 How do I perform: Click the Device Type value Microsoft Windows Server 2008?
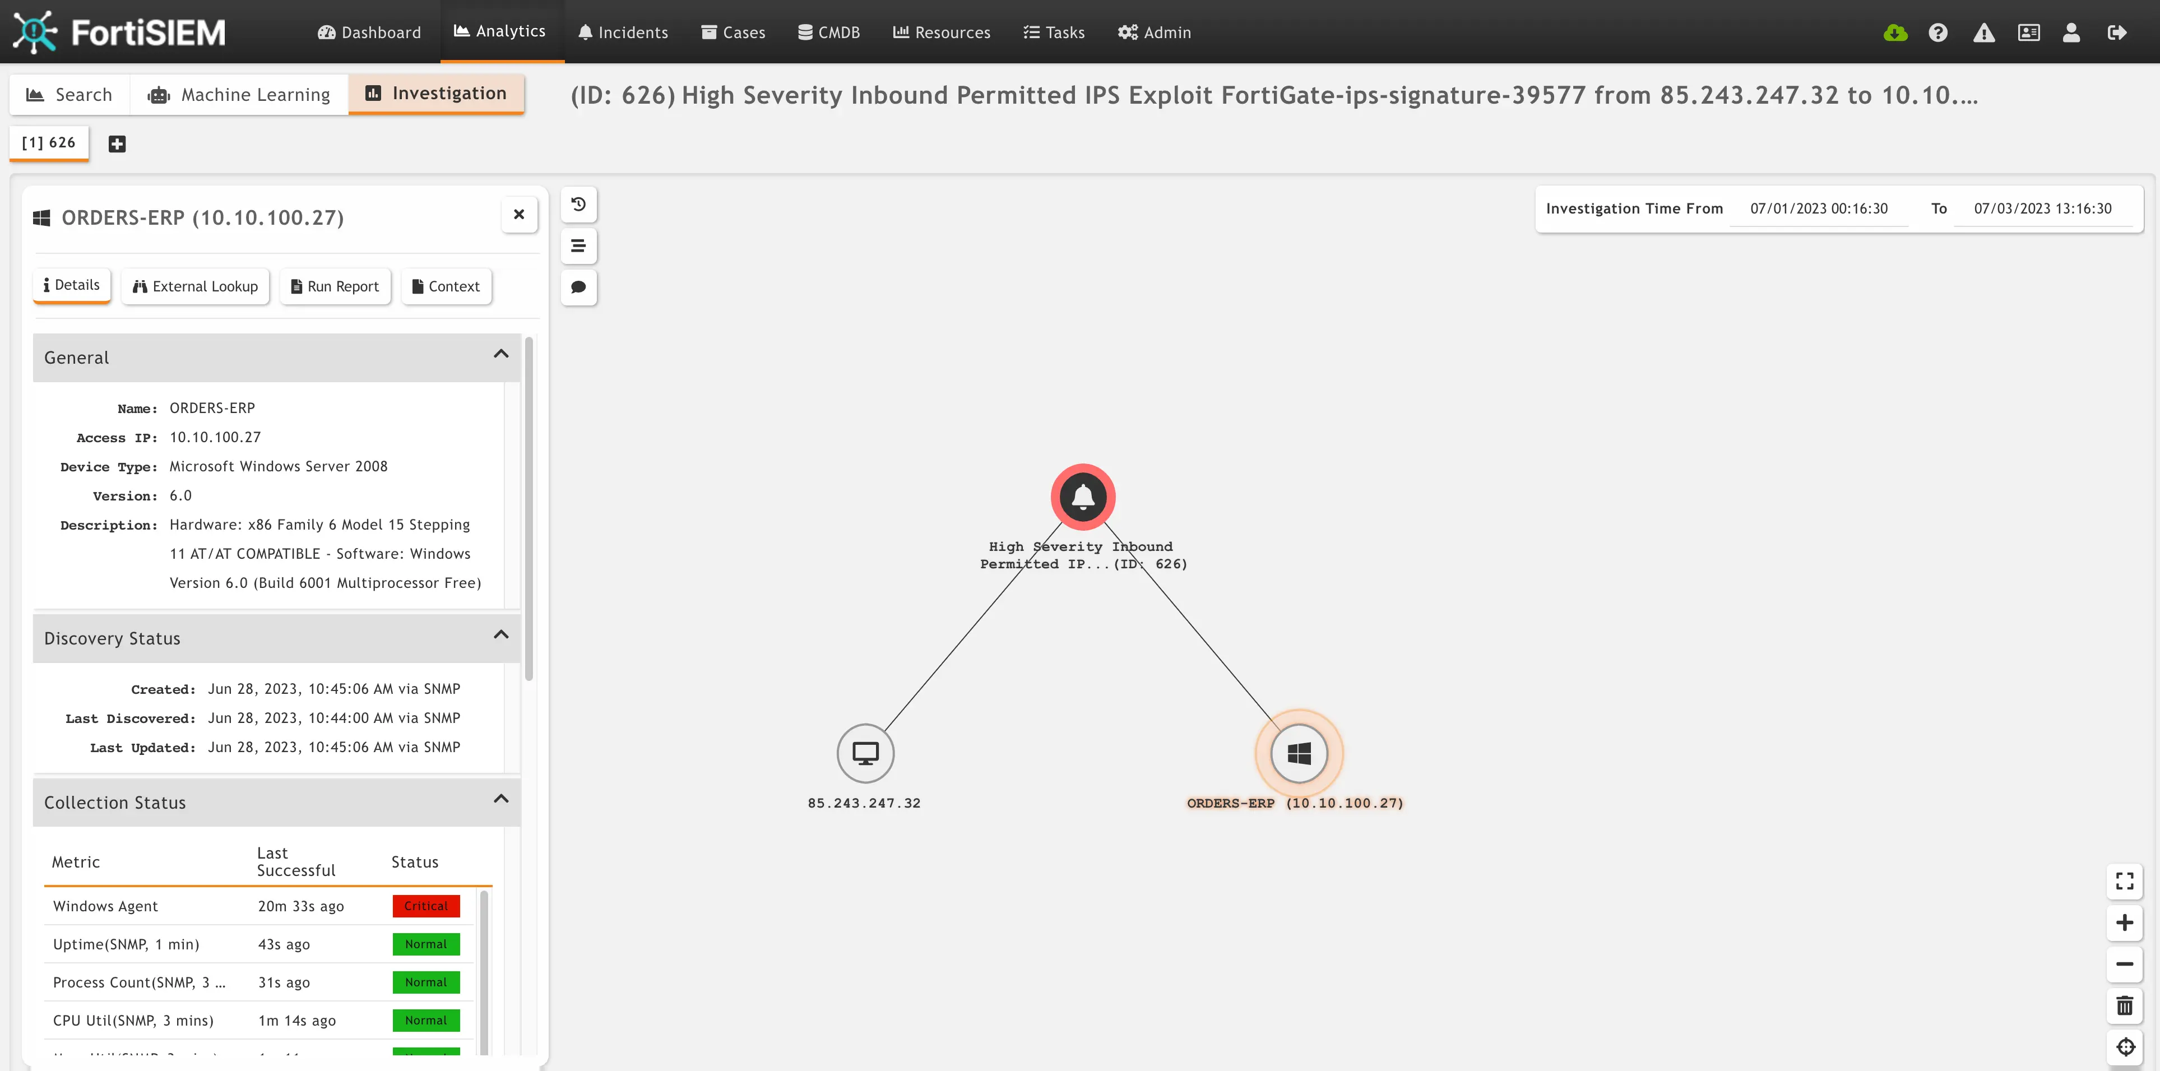[279, 466]
